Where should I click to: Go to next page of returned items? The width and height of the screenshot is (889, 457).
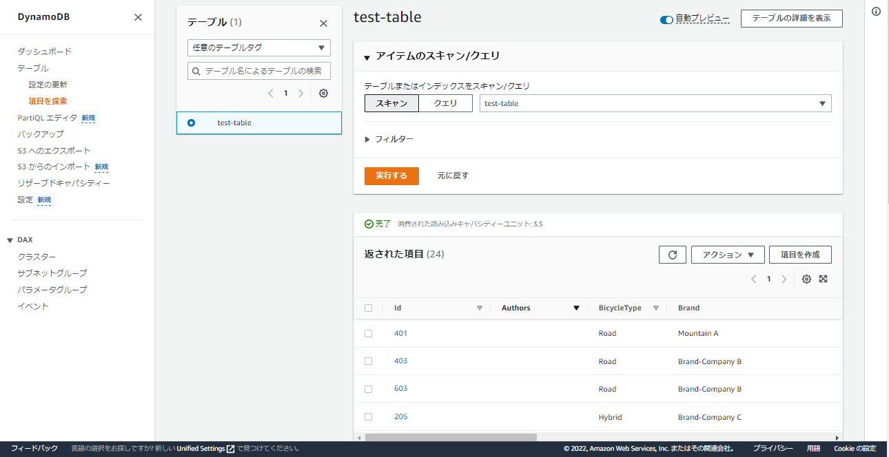(x=784, y=279)
